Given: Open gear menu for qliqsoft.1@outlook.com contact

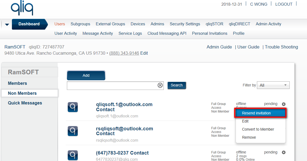Looking at the screenshot, I should click(x=283, y=104).
